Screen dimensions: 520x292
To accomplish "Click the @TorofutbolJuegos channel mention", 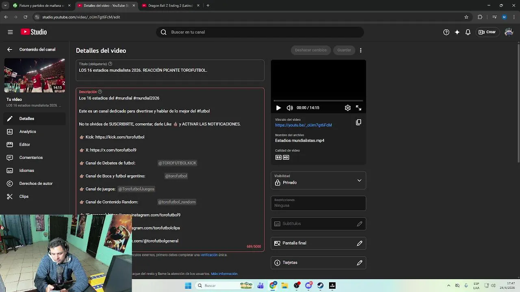I will 136,189.
